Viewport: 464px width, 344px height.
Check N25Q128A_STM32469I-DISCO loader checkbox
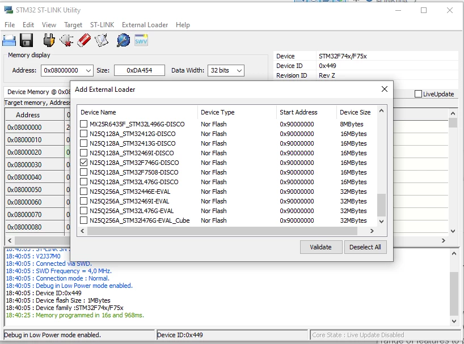pos(84,153)
